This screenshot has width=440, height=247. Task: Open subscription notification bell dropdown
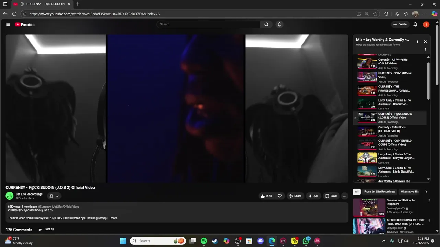click(54, 196)
